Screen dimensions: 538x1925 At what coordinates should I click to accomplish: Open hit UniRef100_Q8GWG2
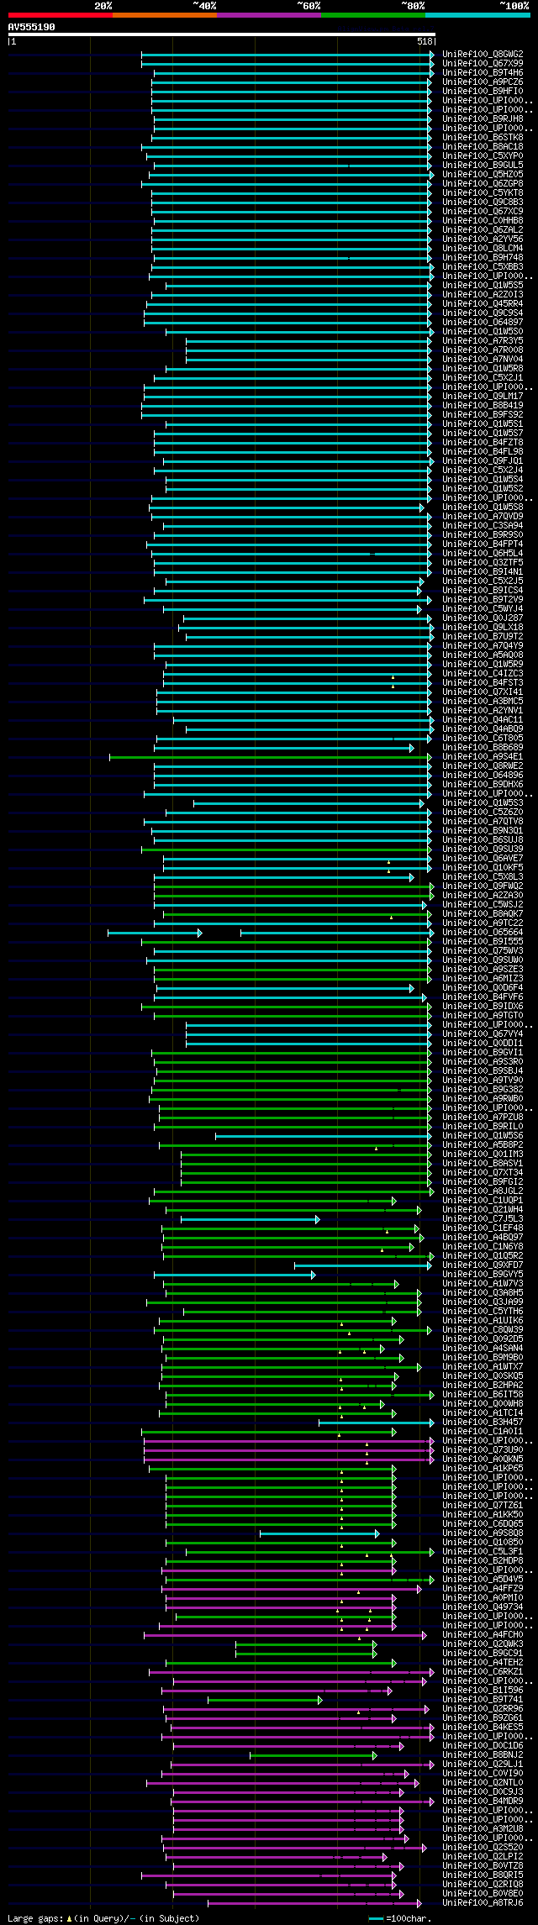483,55
